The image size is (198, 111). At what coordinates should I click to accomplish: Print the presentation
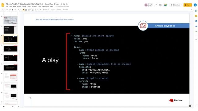12,10
